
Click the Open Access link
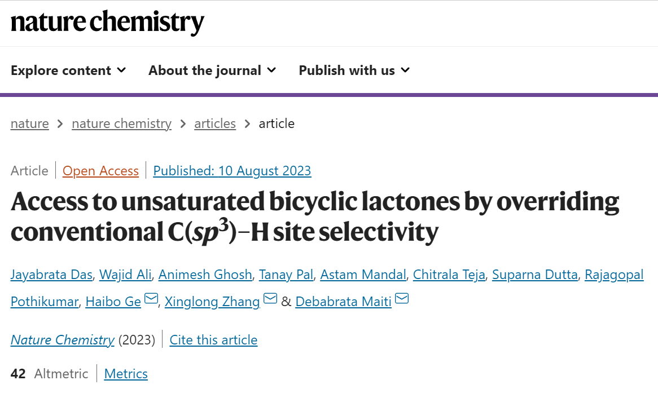point(100,171)
